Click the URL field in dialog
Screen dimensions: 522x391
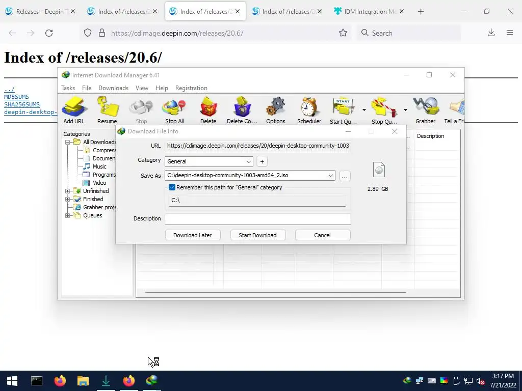(x=257, y=146)
